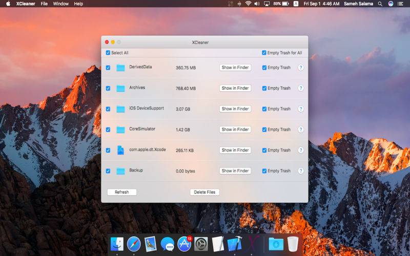Screen dimensions: 410x256
Task: Click the DerivedData folder icon
Action: pos(120,68)
